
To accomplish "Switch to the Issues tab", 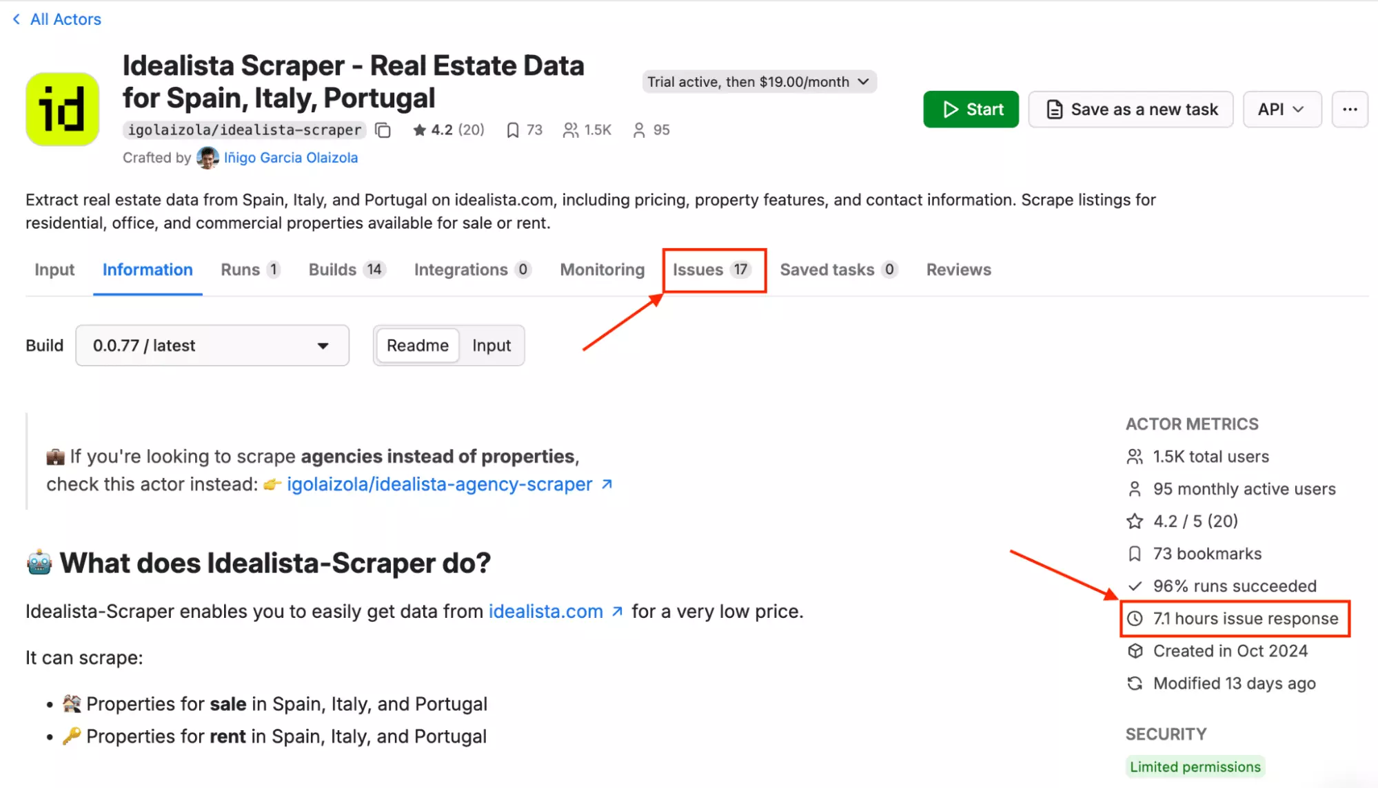I will [711, 269].
